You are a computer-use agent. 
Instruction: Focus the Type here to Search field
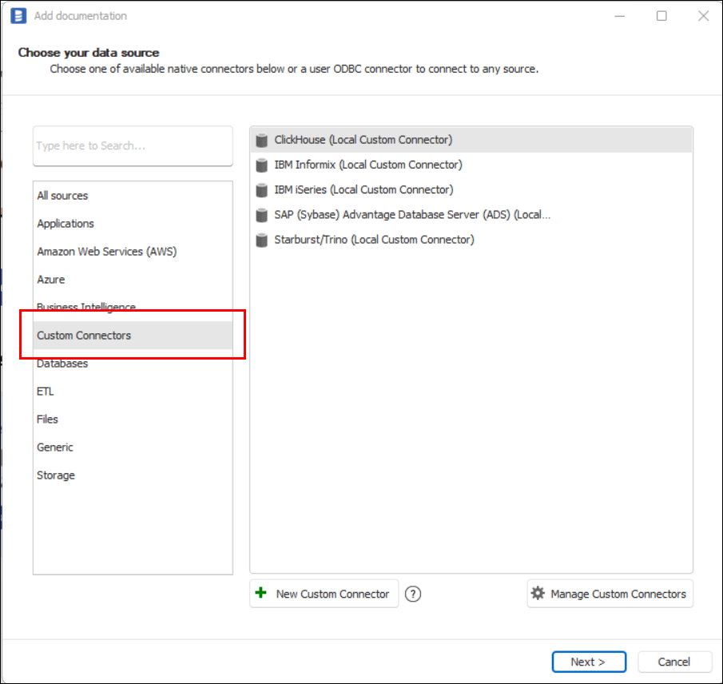coord(133,146)
